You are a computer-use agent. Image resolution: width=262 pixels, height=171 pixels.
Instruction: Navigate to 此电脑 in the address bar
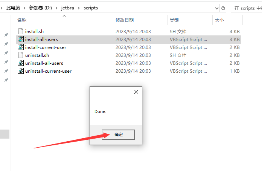click(13, 8)
